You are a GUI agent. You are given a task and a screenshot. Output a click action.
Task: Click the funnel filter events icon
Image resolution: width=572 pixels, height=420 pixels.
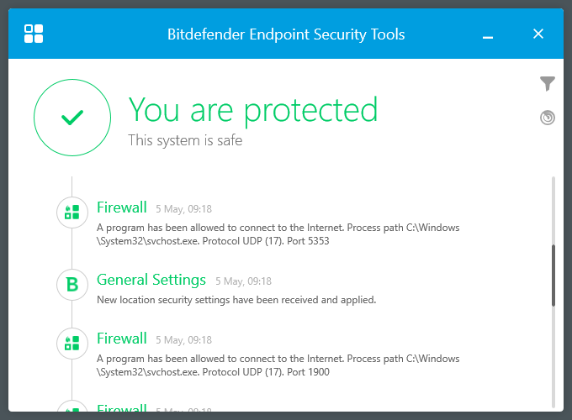[x=548, y=83]
